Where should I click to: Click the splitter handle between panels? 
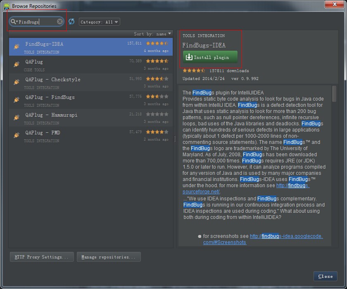175,139
